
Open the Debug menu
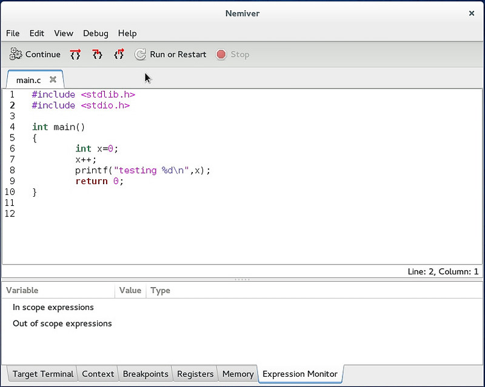(96, 33)
